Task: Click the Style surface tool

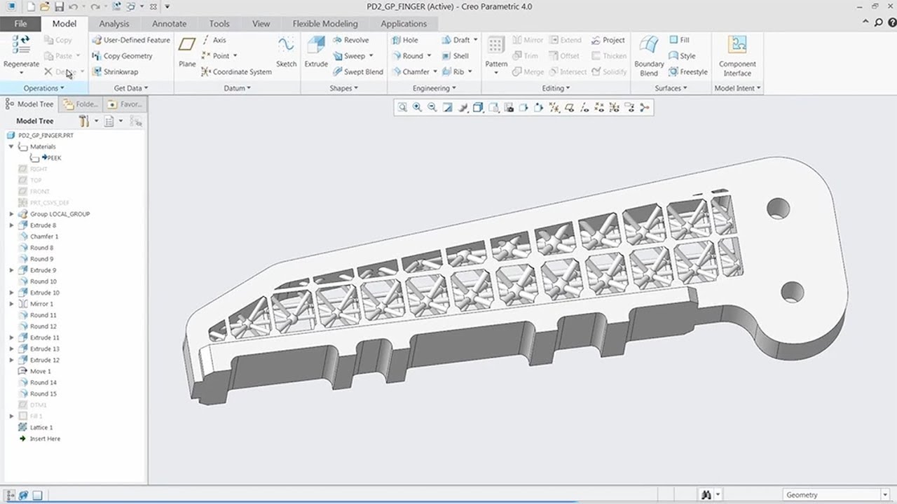Action: pos(682,56)
